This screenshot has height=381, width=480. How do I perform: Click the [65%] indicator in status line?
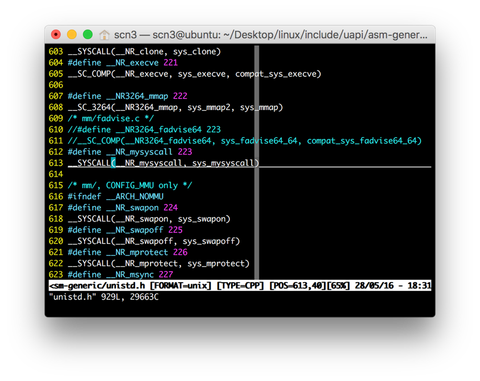(338, 285)
